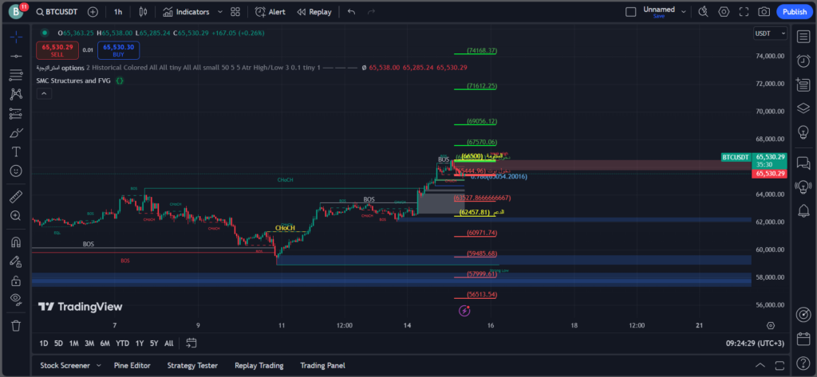Change the 1h timeframe interval
This screenshot has width=817, height=377.
point(118,11)
